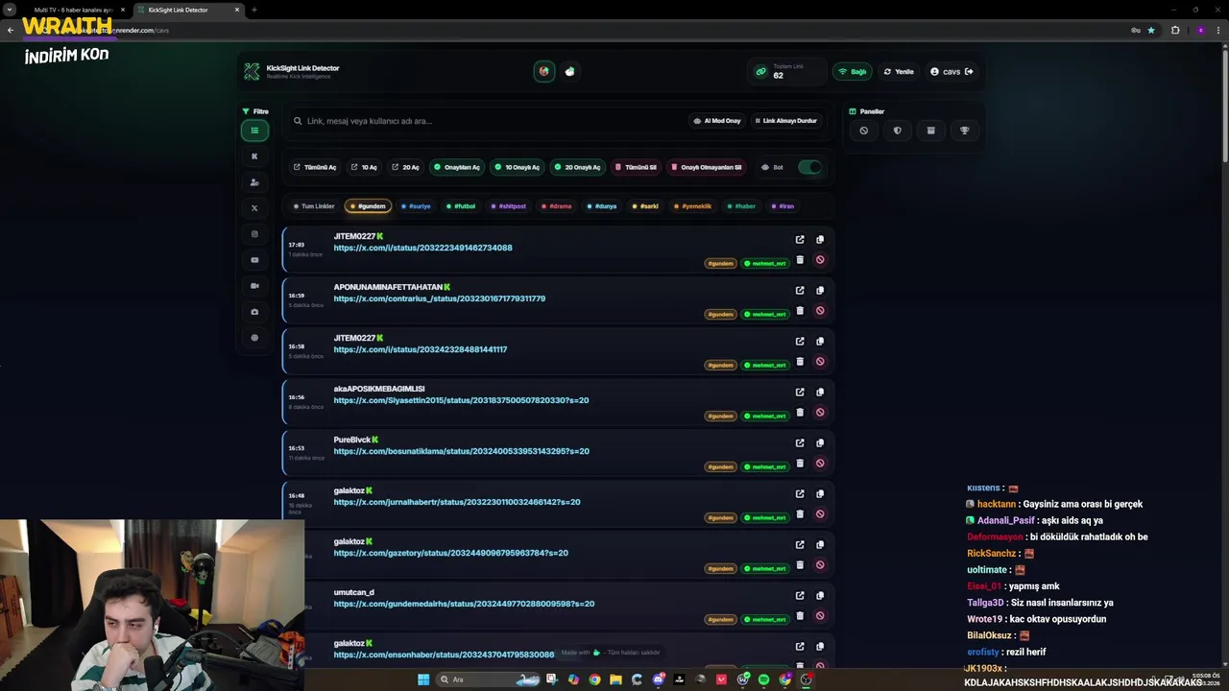Image resolution: width=1229 pixels, height=691 pixels.
Task: Open the archive panel under Paneller
Action: (x=930, y=131)
